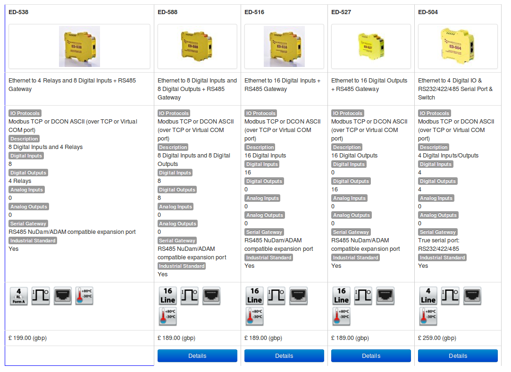511x372 pixels.
Task: Click the 16 Line icon under ED-588
Action: click(168, 296)
